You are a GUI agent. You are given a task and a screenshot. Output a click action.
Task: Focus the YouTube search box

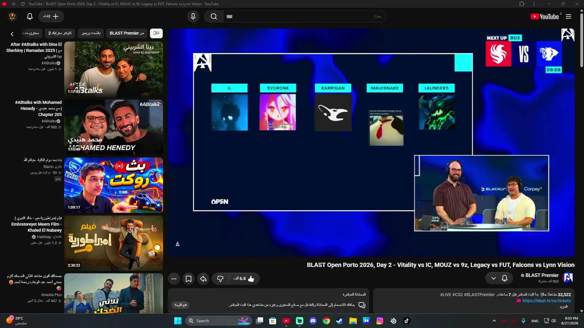tap(304, 16)
